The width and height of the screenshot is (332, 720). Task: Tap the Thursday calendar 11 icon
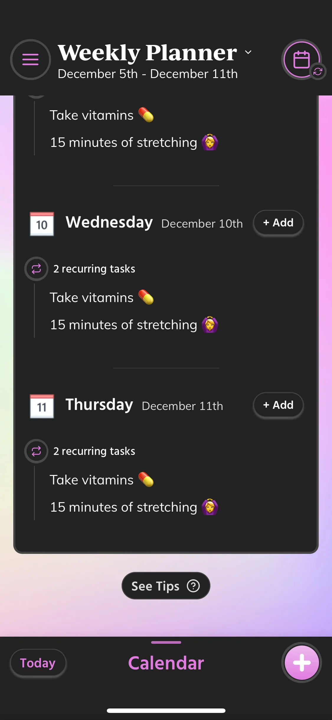point(42,406)
